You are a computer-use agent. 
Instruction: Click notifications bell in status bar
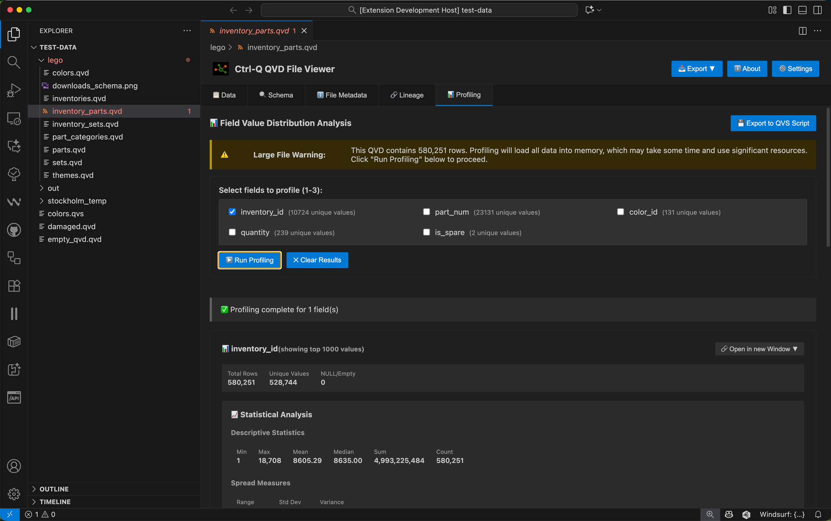click(x=818, y=514)
